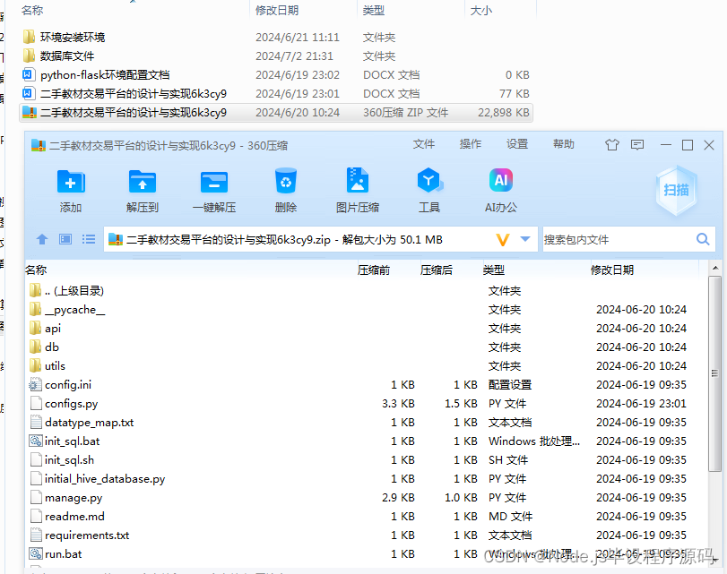Click the feedback bubble icon
Screen dimensions: 727x574
(638, 143)
